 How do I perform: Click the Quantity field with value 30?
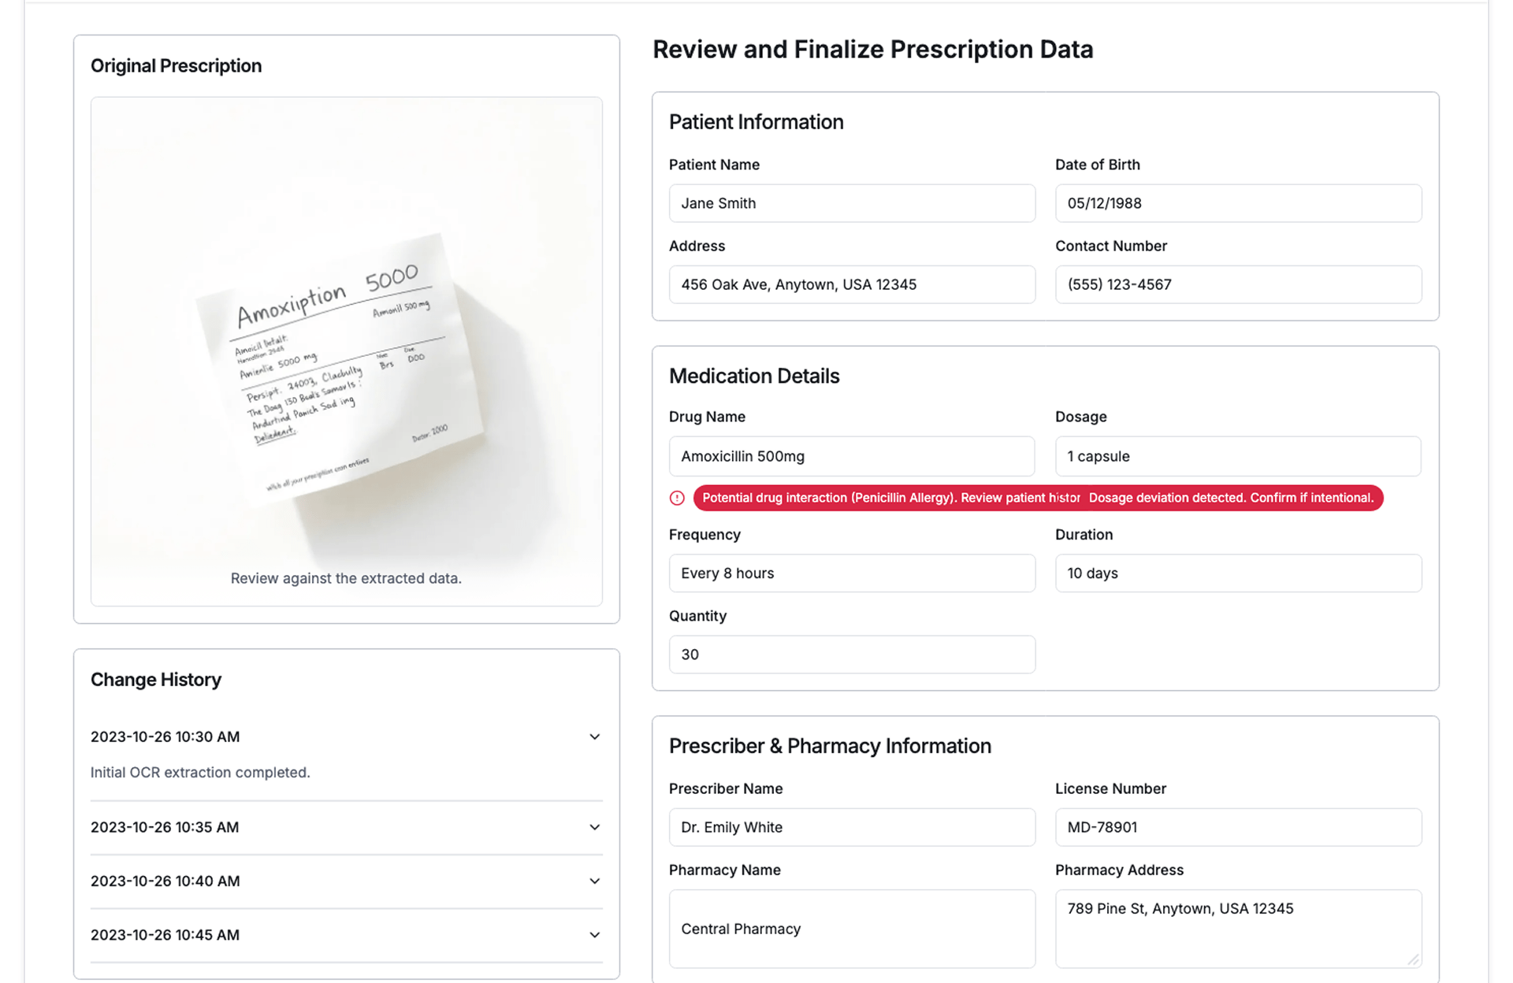[851, 655]
